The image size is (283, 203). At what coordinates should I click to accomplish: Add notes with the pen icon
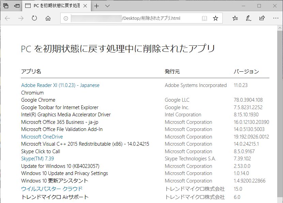(x=249, y=18)
